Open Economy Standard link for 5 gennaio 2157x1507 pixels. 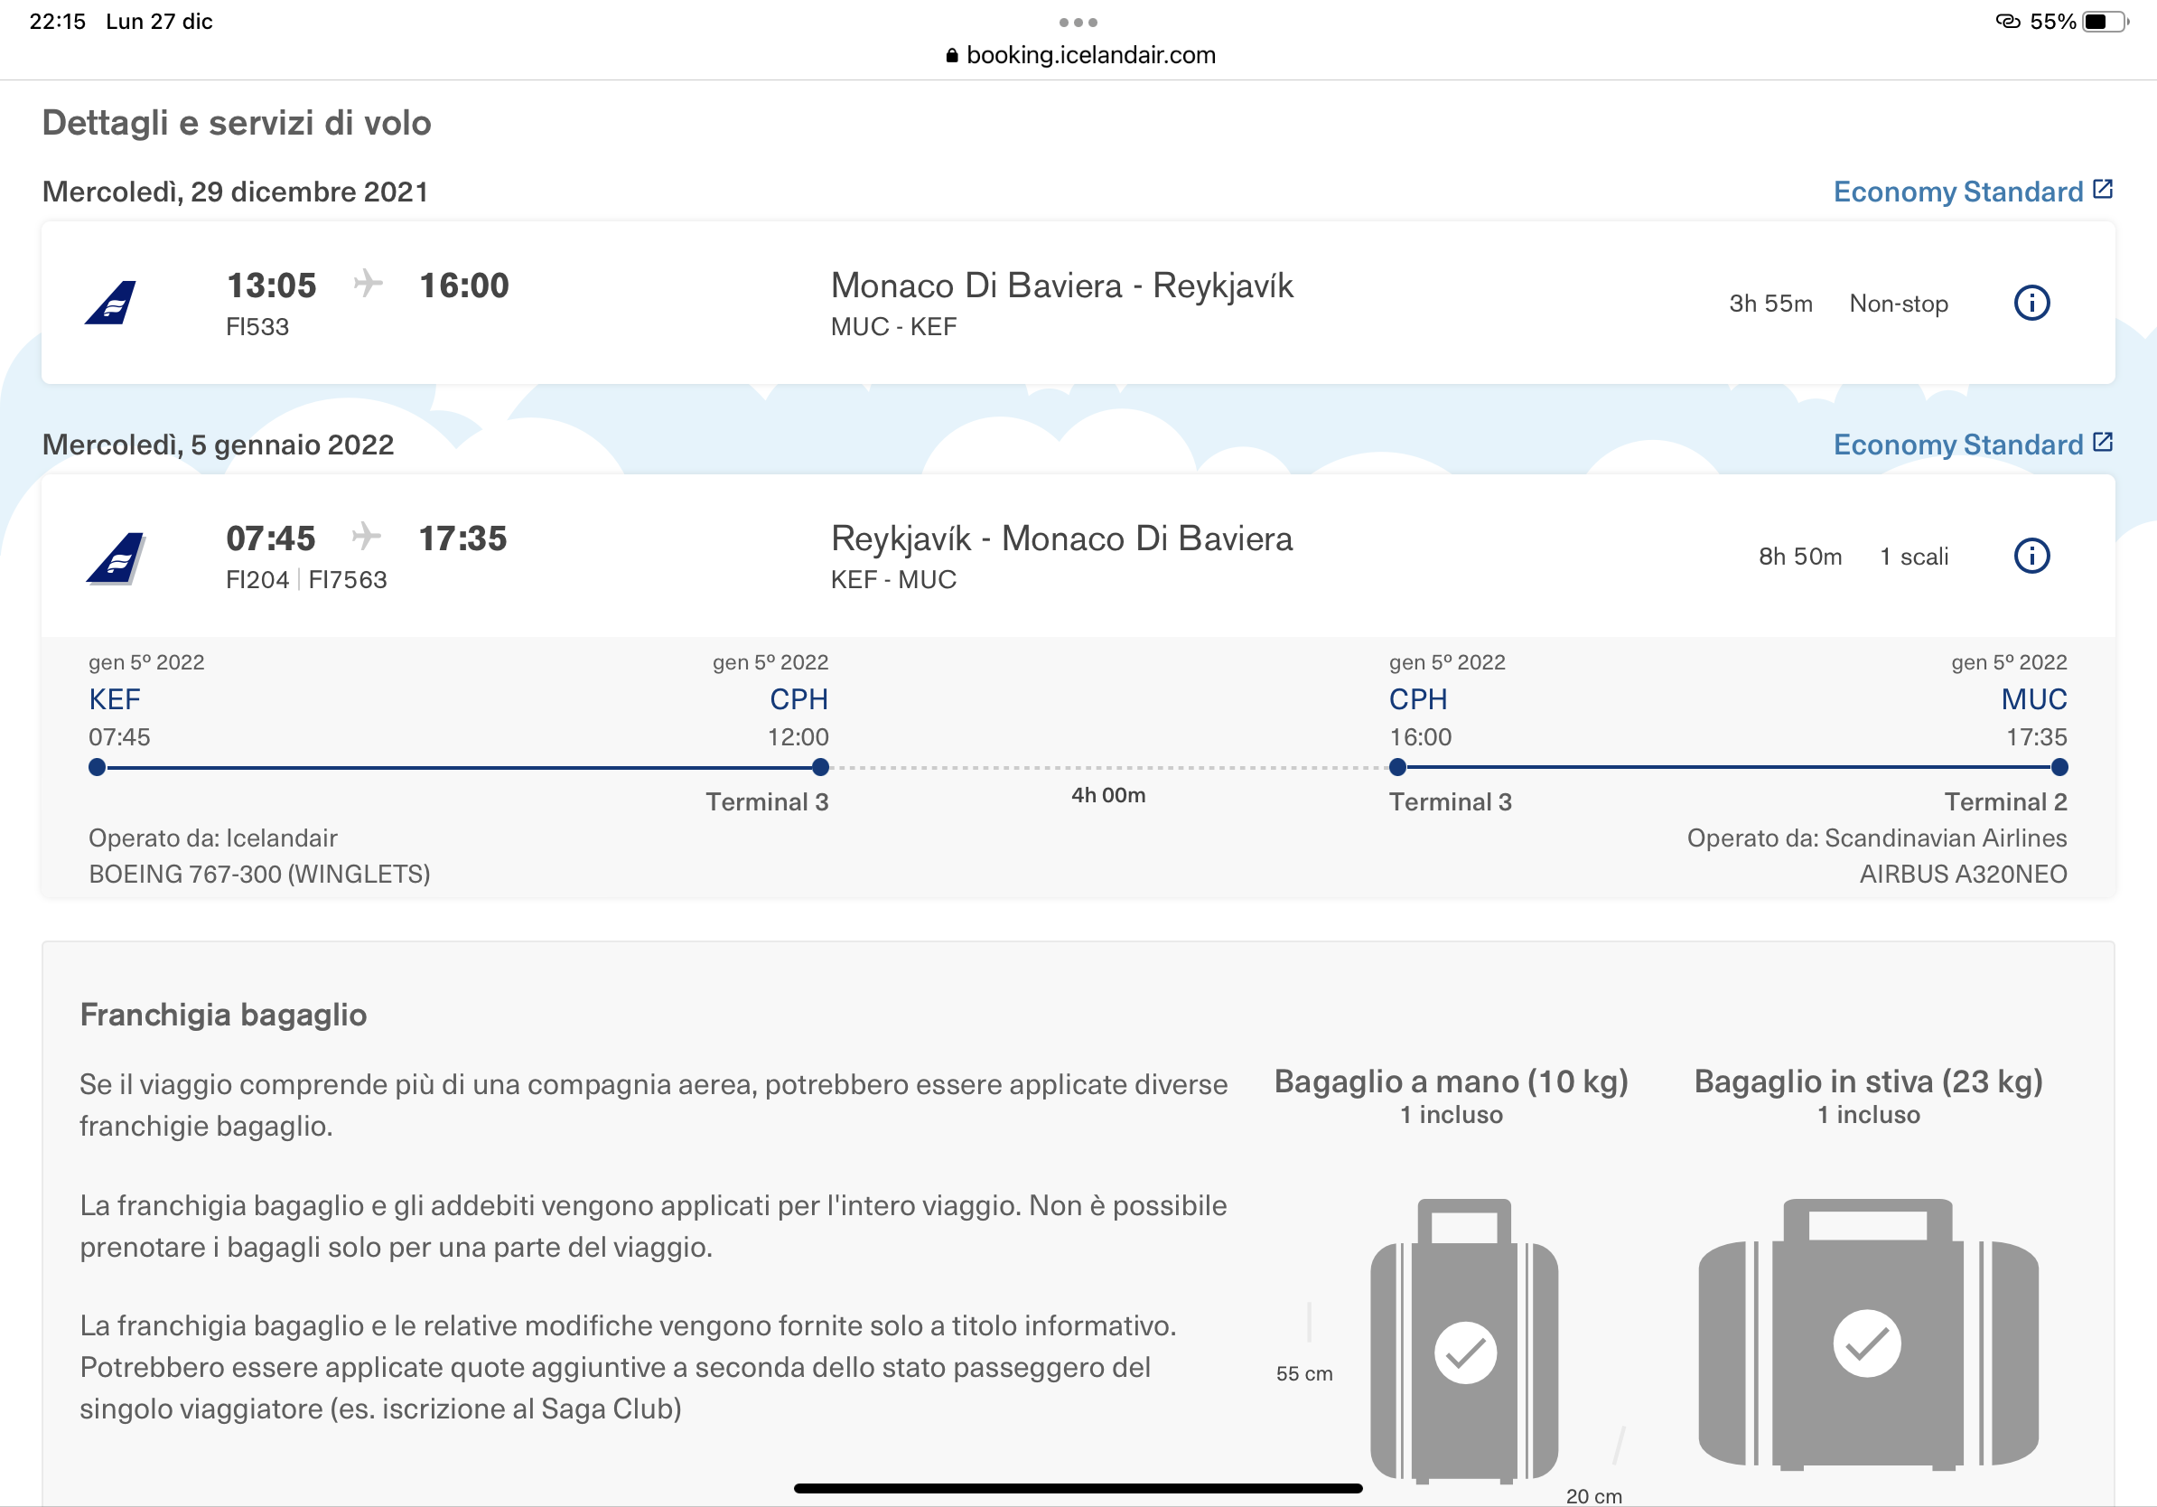pyautogui.click(x=1958, y=445)
